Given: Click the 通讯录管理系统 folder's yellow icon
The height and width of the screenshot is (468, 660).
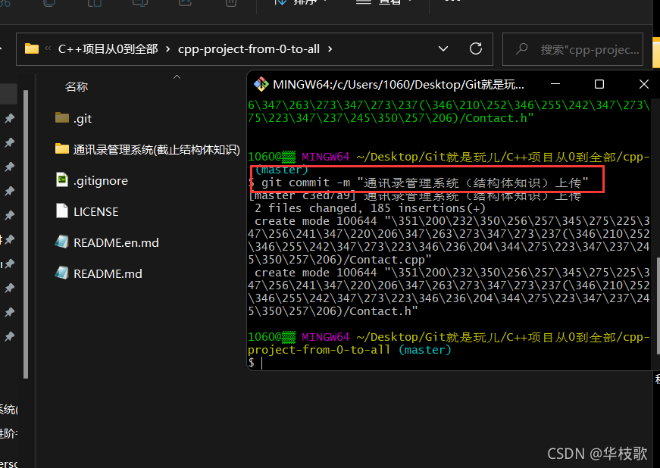Looking at the screenshot, I should pyautogui.click(x=62, y=148).
